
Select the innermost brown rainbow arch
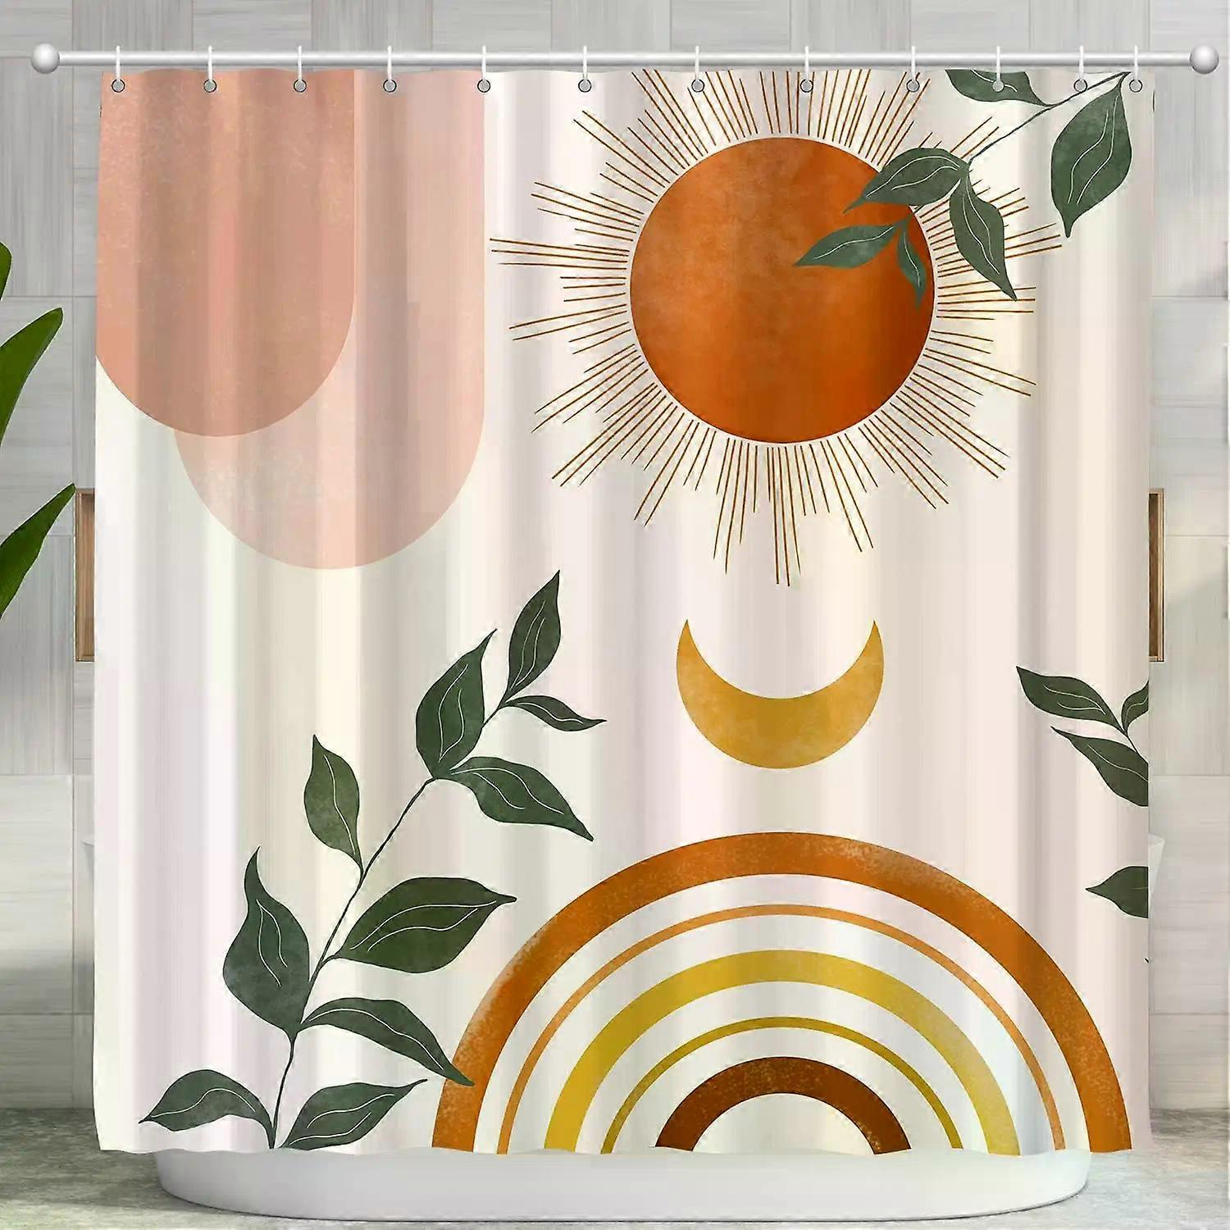(x=781, y=1082)
